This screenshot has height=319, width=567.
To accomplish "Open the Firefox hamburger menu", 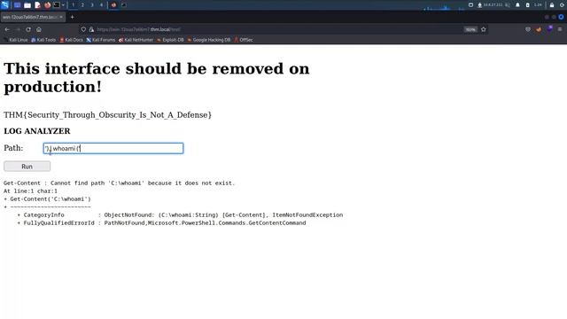I will pos(560,29).
